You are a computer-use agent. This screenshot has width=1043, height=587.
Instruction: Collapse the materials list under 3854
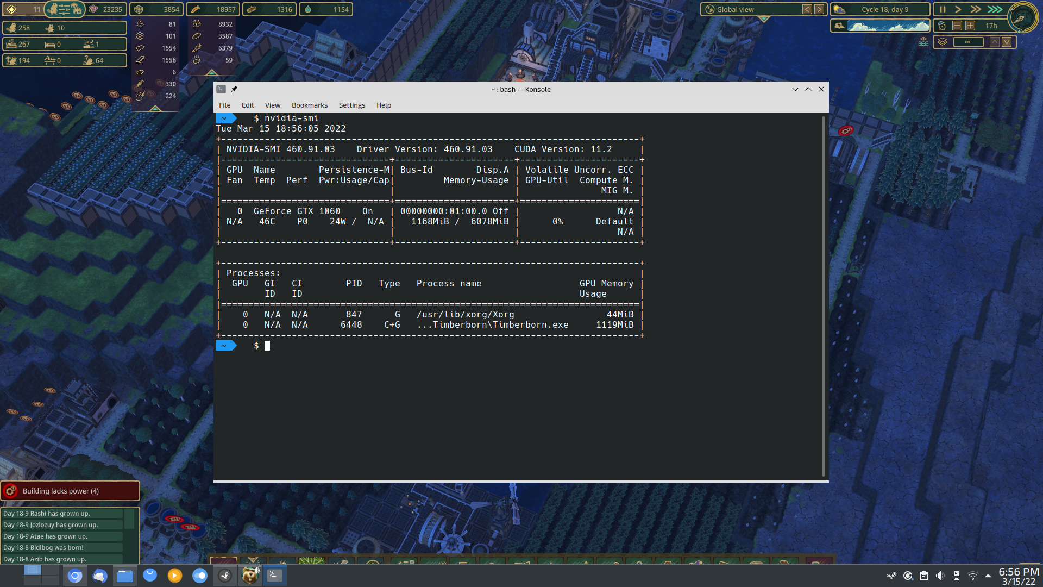(x=155, y=108)
